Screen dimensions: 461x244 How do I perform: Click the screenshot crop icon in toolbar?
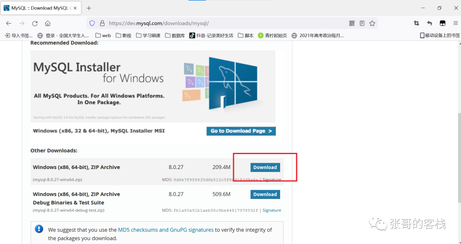pyautogui.click(x=416, y=23)
